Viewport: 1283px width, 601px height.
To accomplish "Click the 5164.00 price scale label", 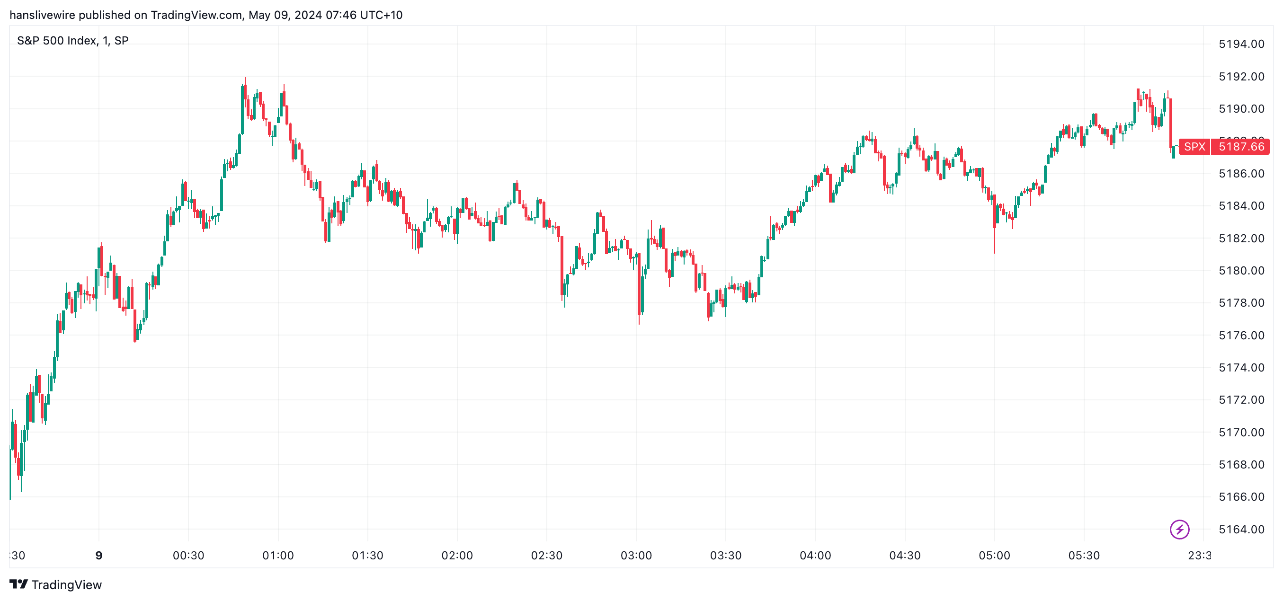I will (x=1241, y=529).
